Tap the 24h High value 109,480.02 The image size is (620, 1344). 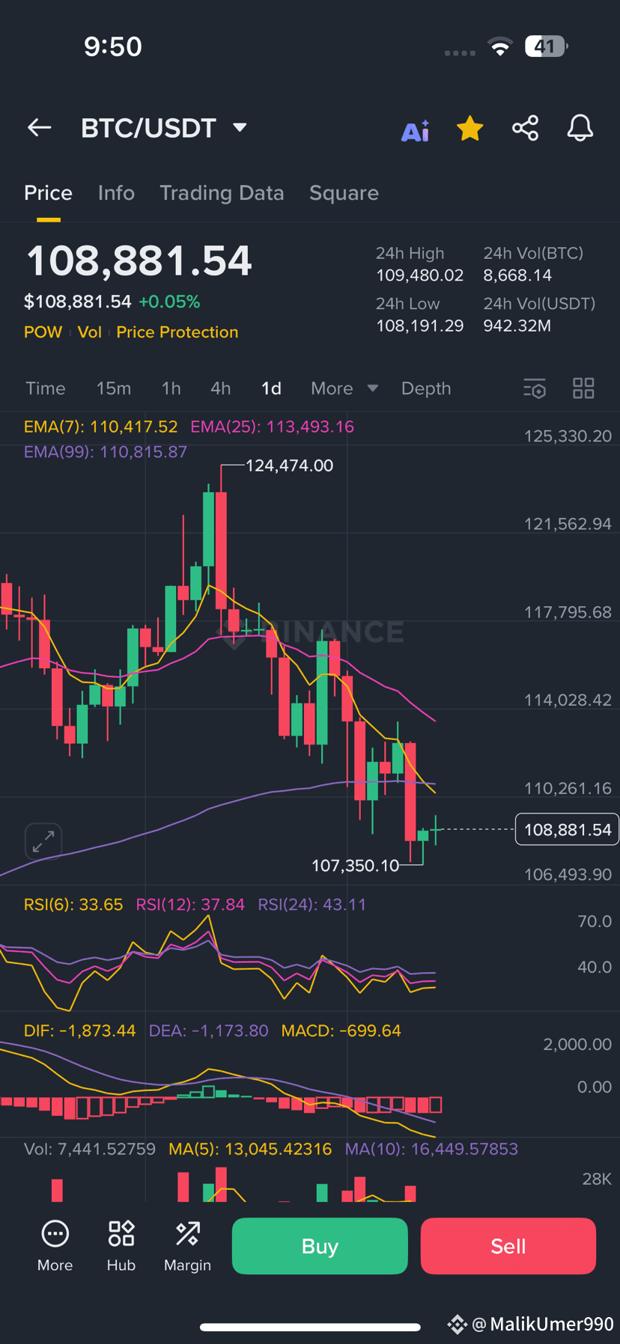pos(419,275)
